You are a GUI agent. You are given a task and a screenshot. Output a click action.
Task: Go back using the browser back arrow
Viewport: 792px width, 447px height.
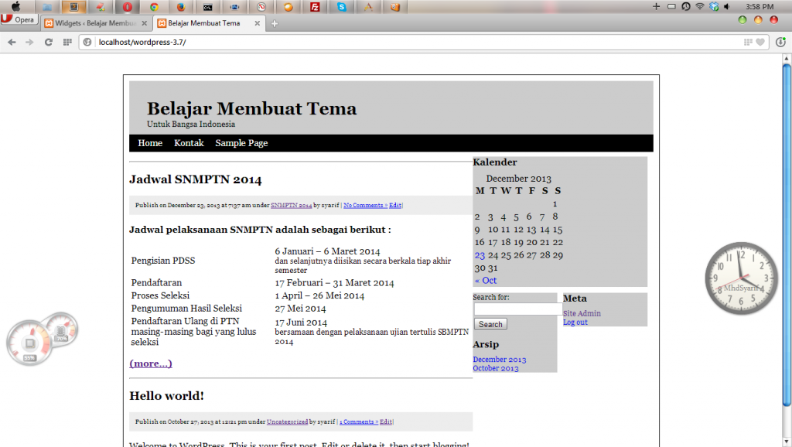tap(11, 43)
